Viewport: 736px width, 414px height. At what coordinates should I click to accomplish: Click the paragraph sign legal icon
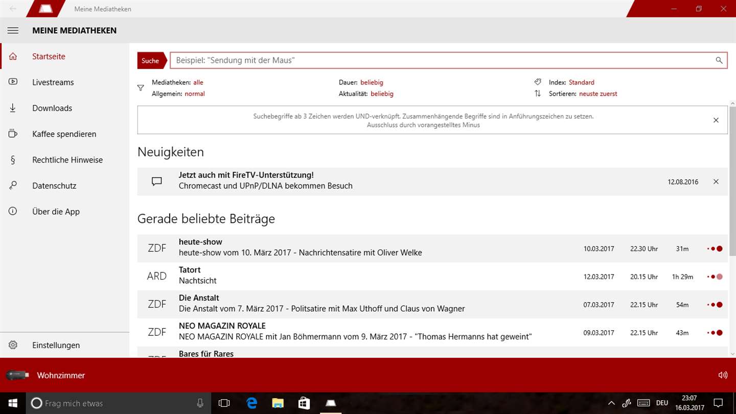pyautogui.click(x=13, y=160)
